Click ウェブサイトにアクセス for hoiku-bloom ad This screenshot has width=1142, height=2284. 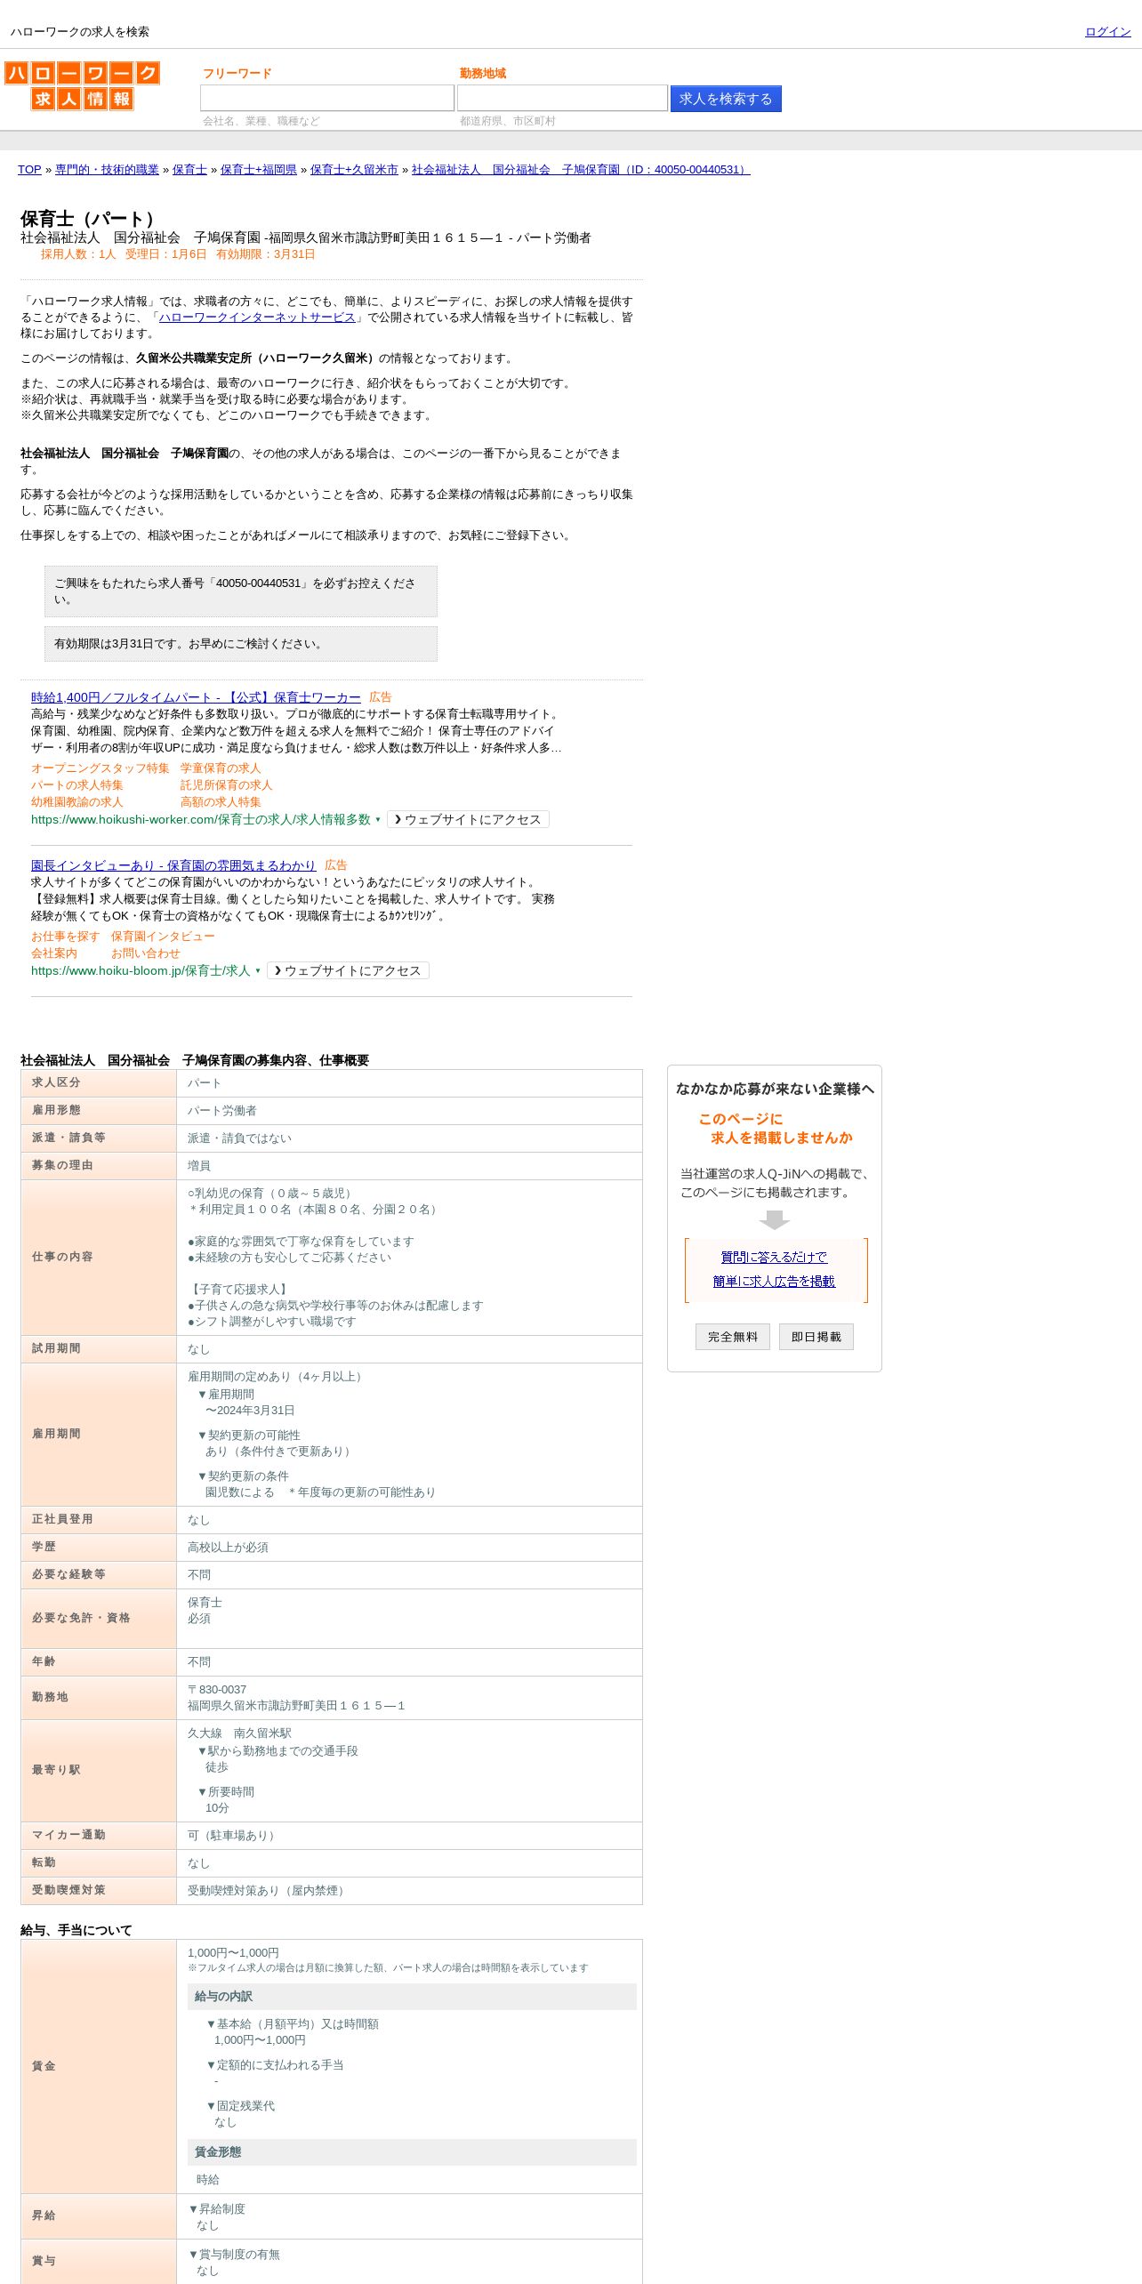348,970
